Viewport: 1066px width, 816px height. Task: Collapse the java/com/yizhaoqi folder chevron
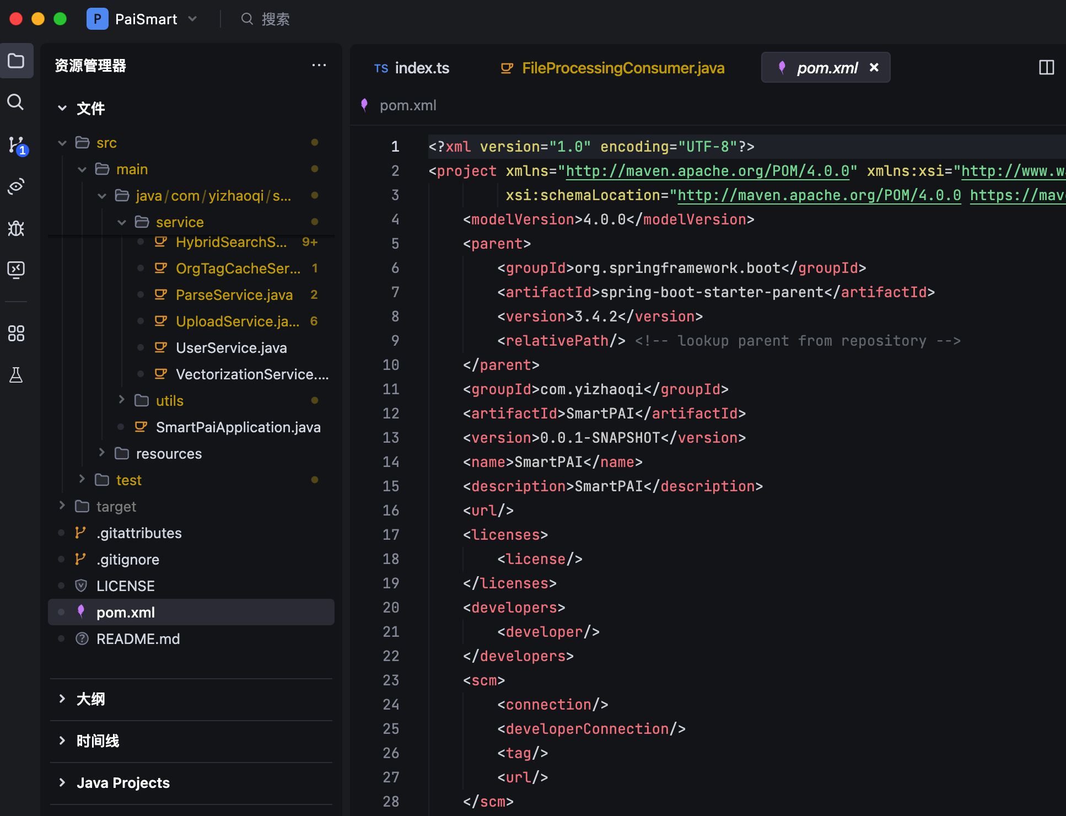[x=102, y=196]
